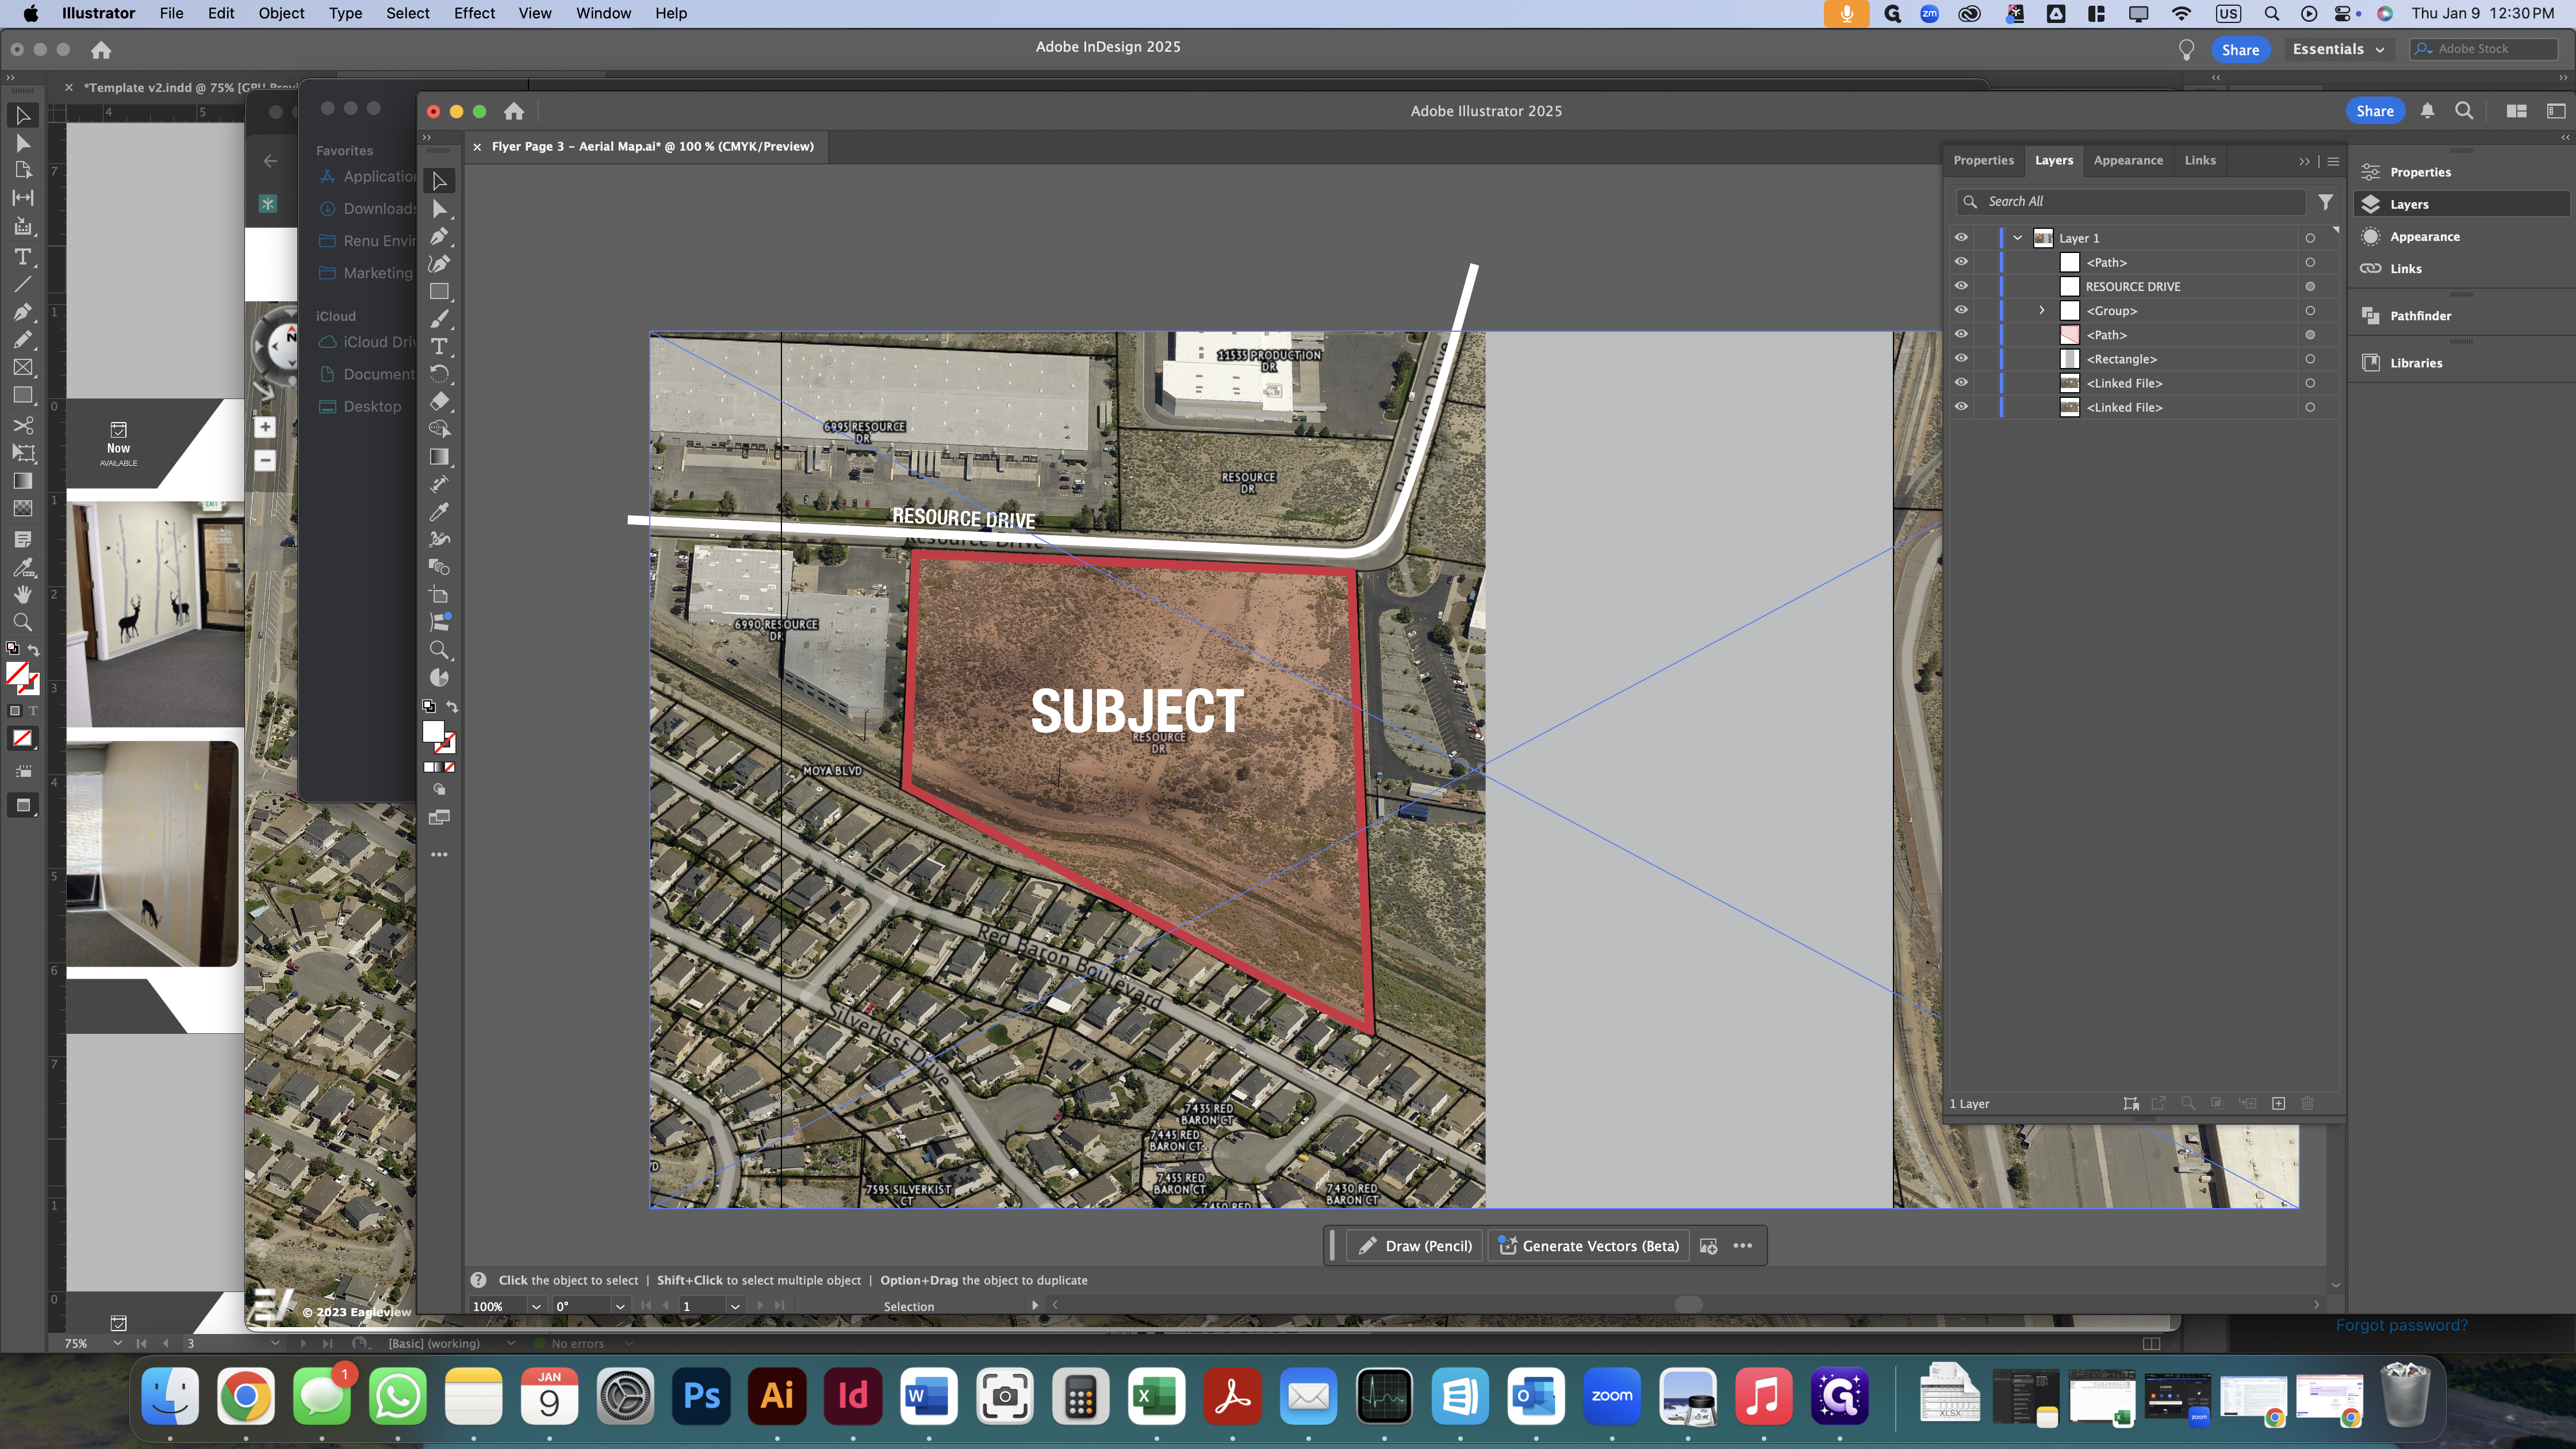Click target circle of <Rectangle> item
2576x1449 pixels.
(x=2310, y=359)
